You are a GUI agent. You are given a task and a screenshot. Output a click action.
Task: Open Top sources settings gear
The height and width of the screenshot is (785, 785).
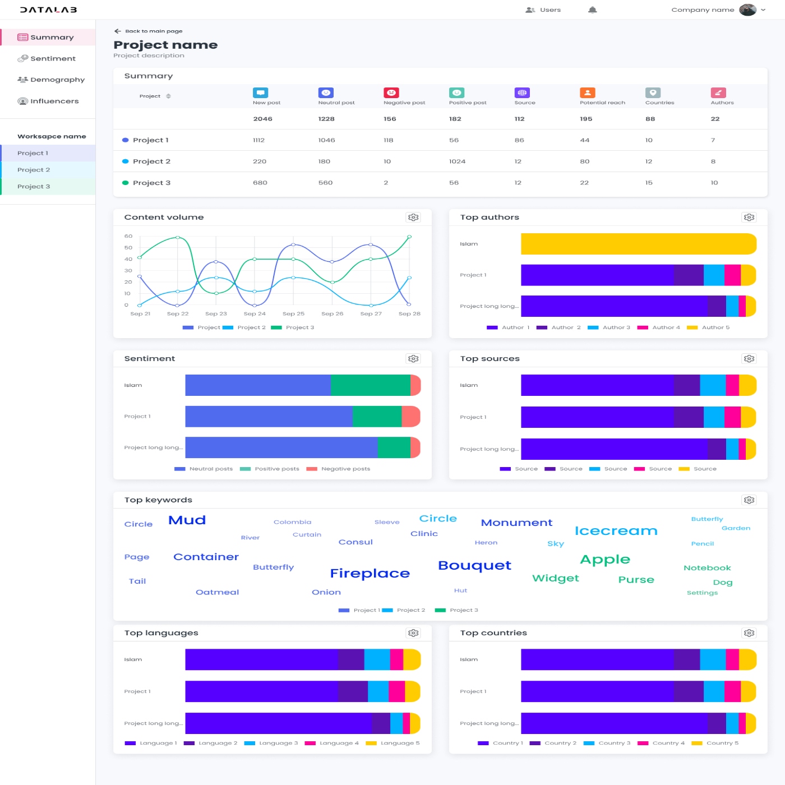tap(749, 359)
